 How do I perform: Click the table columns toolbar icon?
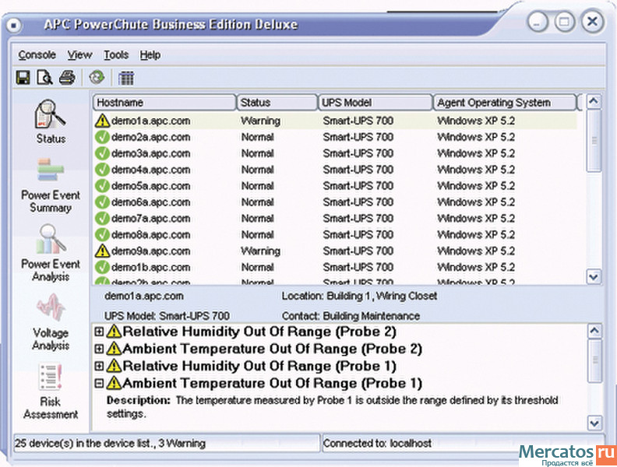(126, 78)
